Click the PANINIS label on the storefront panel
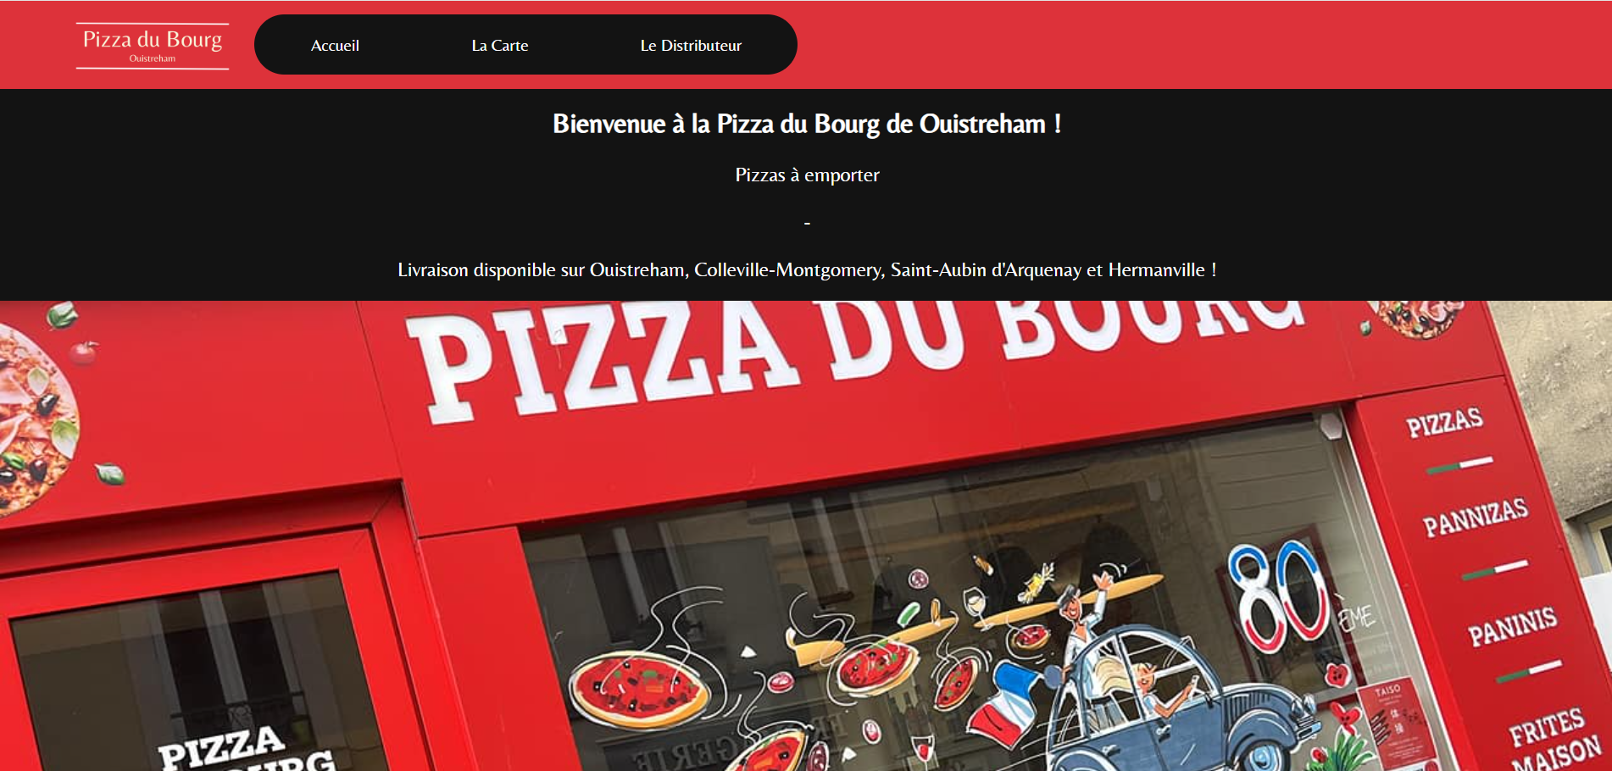This screenshot has height=771, width=1612. pyautogui.click(x=1513, y=625)
